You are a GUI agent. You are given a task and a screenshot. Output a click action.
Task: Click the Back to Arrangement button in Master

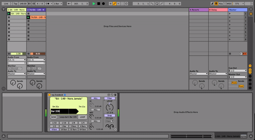coord(244,54)
